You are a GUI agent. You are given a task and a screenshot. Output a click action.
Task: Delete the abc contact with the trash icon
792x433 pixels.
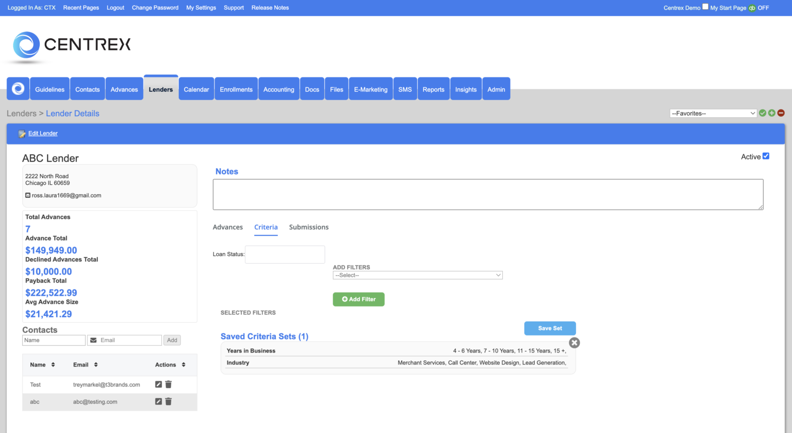[169, 401]
